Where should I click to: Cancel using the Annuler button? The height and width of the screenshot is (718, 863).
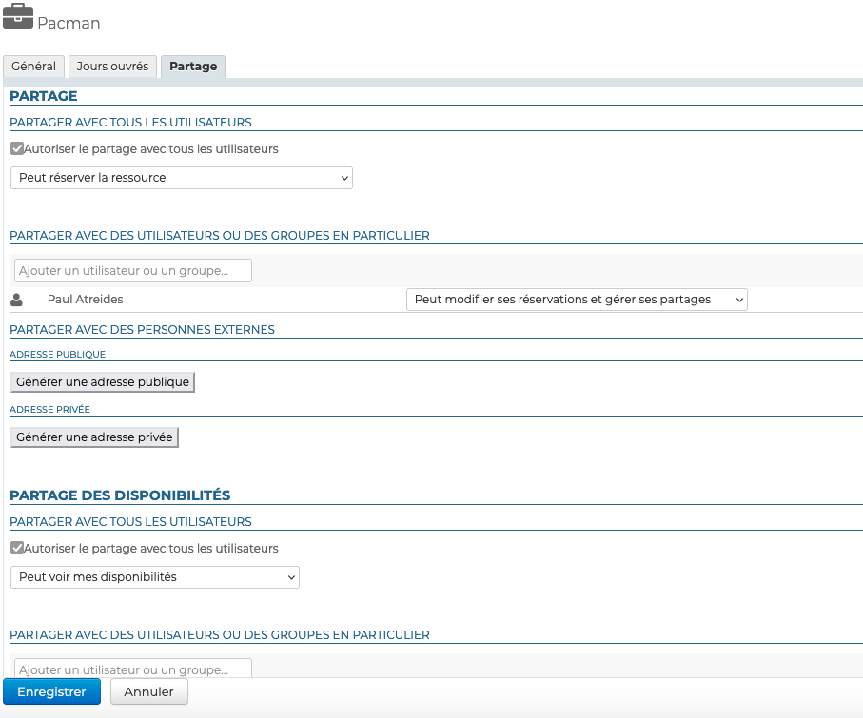tap(149, 691)
